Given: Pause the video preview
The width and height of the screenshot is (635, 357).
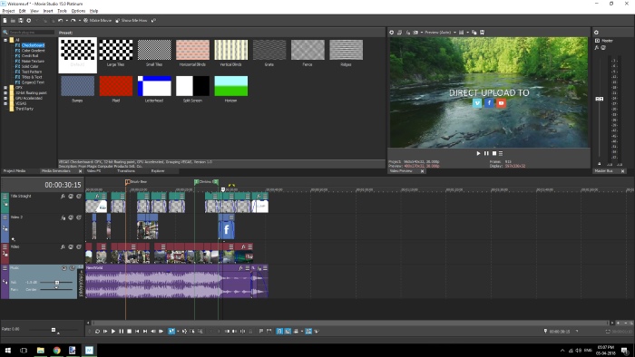Looking at the screenshot, I should pos(486,154).
